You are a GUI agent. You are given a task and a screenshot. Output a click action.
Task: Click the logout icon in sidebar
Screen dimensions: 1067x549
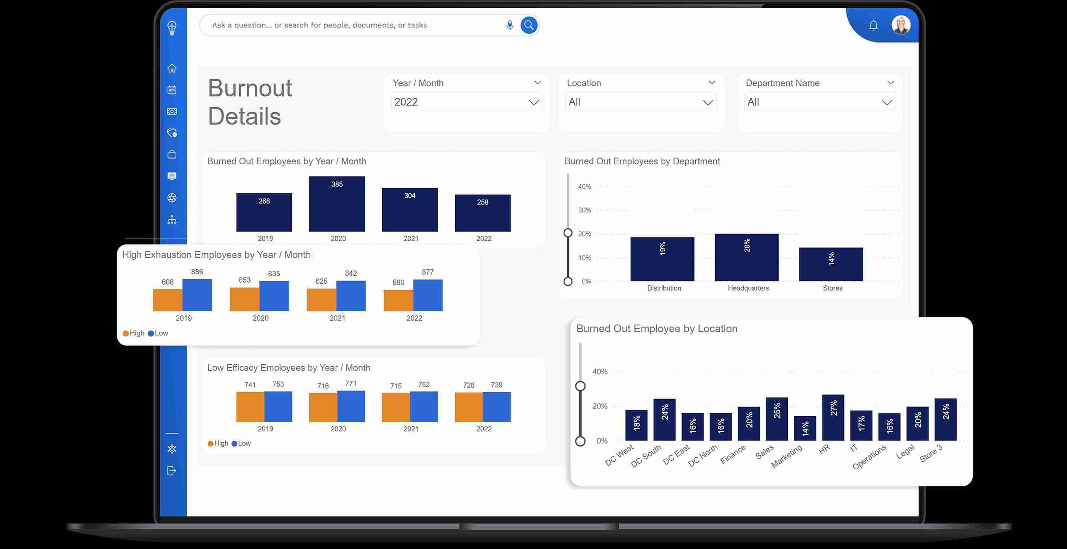tap(172, 471)
